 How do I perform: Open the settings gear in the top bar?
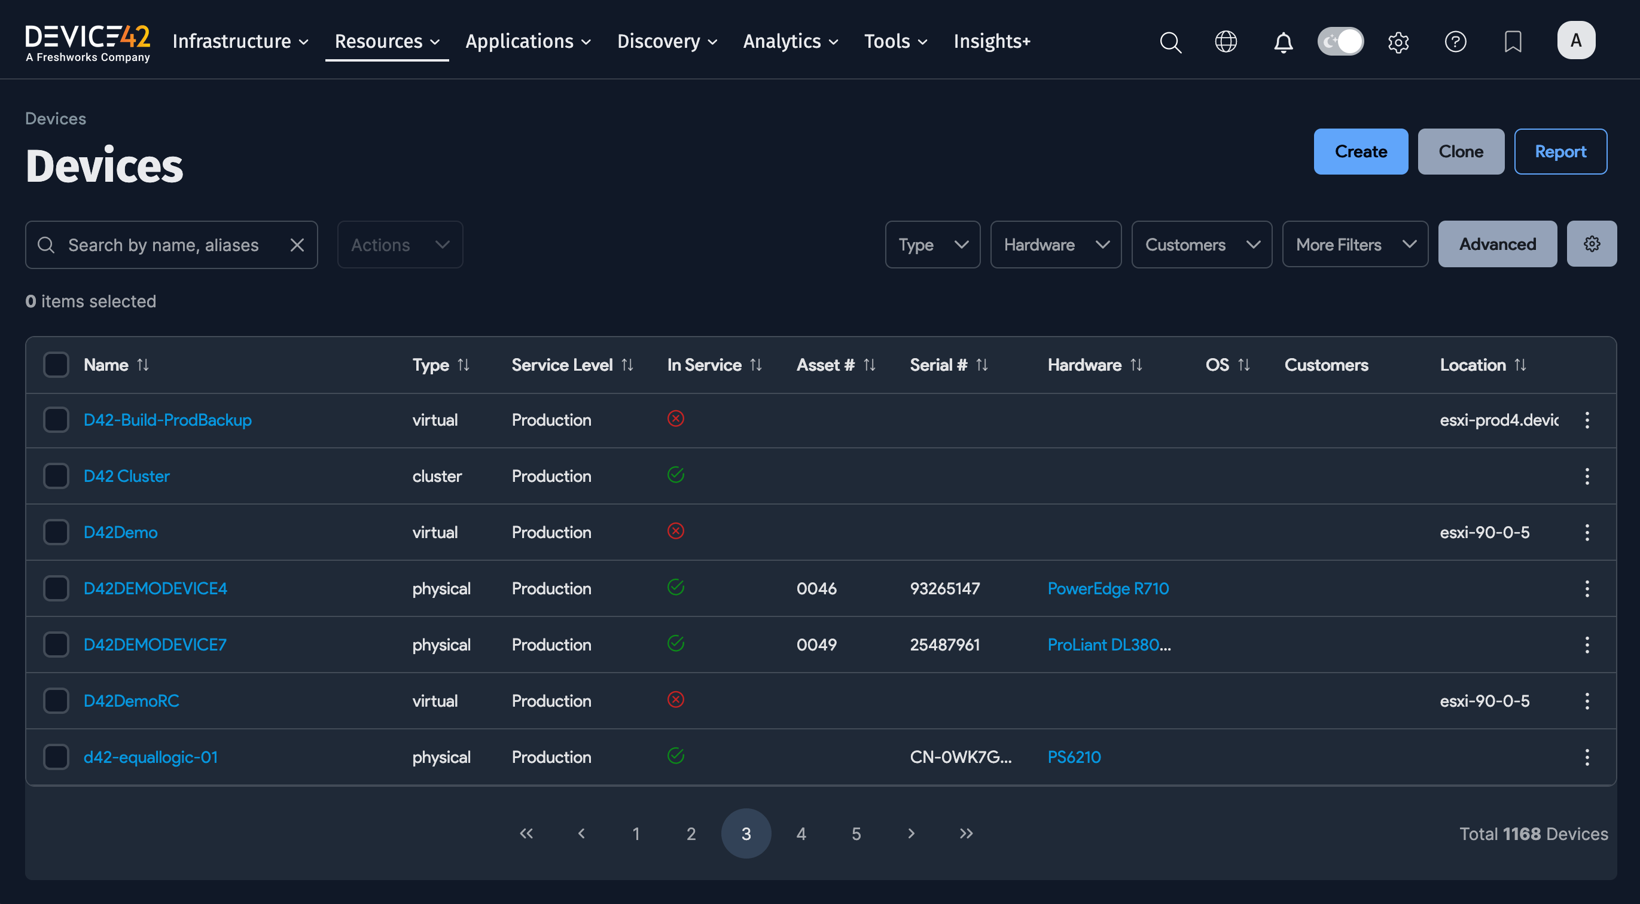(1398, 41)
